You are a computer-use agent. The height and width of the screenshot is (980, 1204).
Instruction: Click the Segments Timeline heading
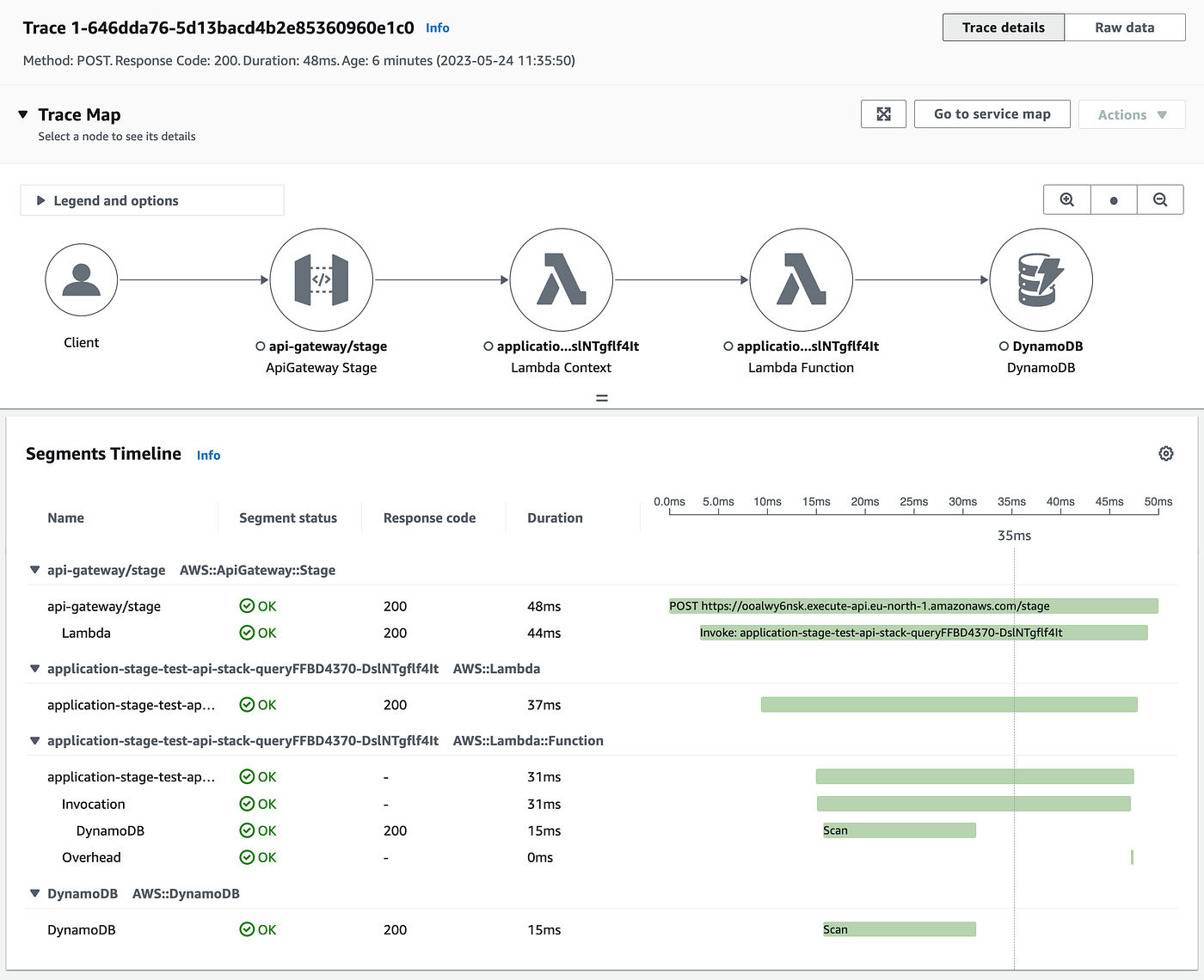pos(103,454)
